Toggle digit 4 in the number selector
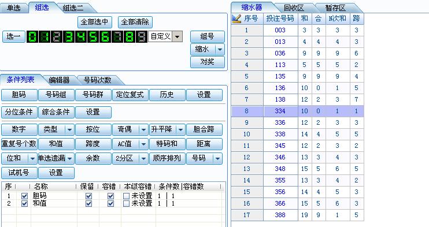429x227 pixels. coord(81,36)
